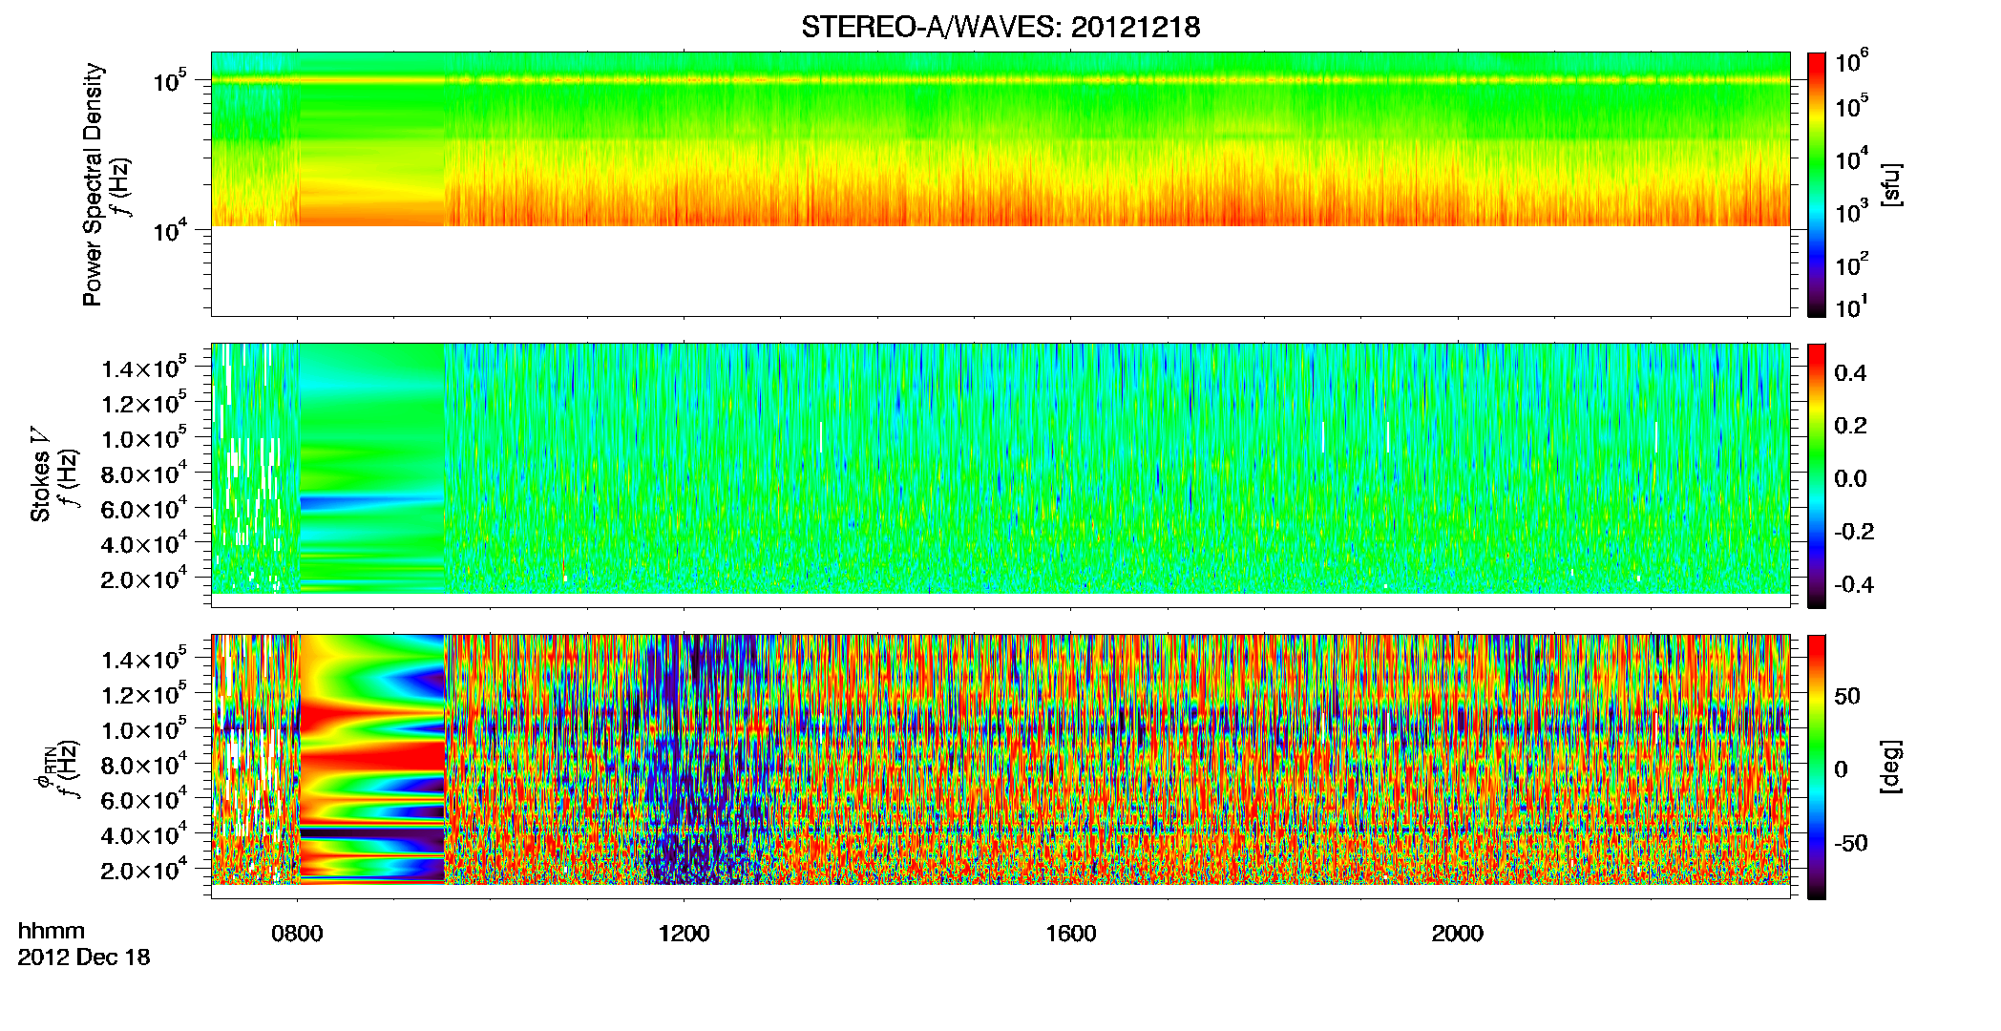Click the Stokes V axis label

[x=40, y=473]
